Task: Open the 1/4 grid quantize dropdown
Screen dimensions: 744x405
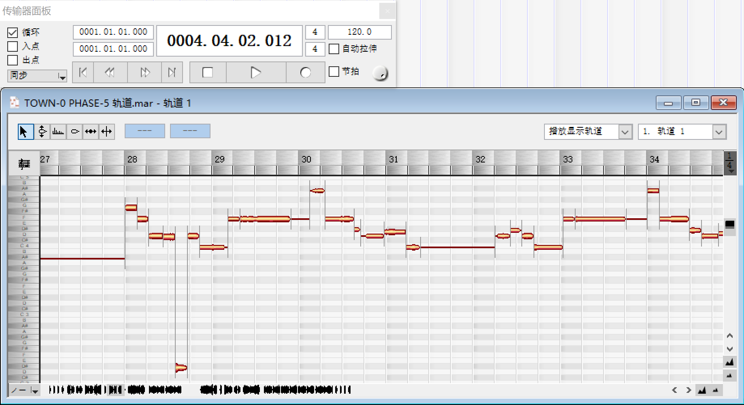Action: pyautogui.click(x=730, y=163)
